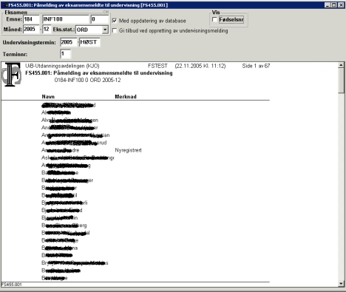Viewport: 346px width, 292px height.
Task: Click the scrollbar down arrow
Action: coord(341,284)
